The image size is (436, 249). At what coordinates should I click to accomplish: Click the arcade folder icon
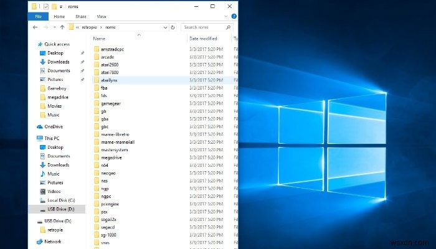tap(97, 57)
